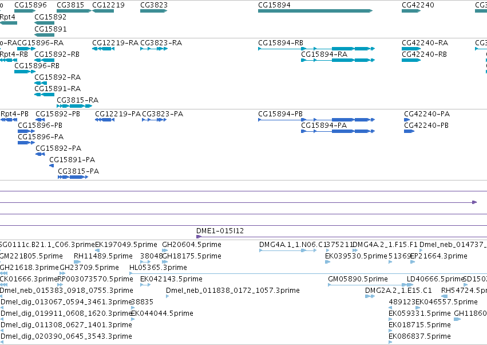
Task: Click the DME1-015I12 clone label
Action: 220,231
